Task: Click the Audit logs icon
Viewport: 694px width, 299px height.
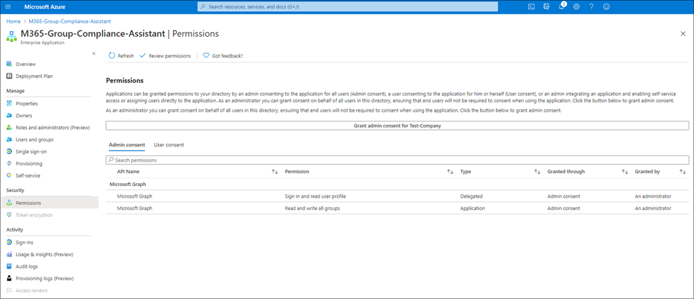Action: [9, 266]
